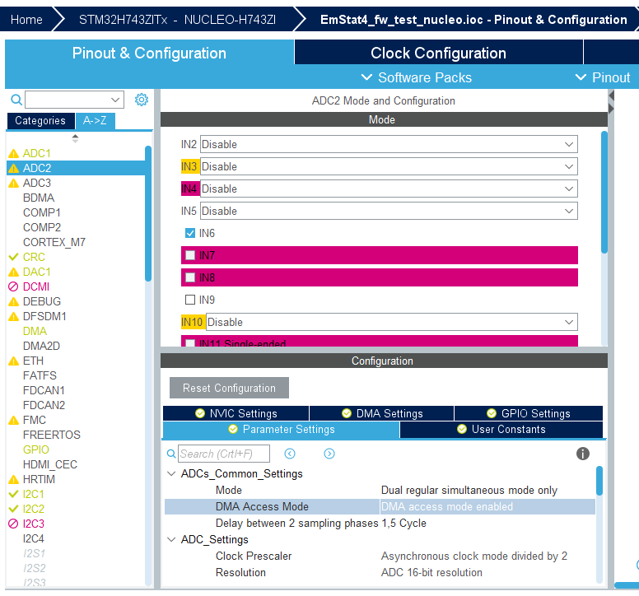This screenshot has height=596, width=639.
Task: Click the check icon next to I2C1
Action: click(13, 494)
